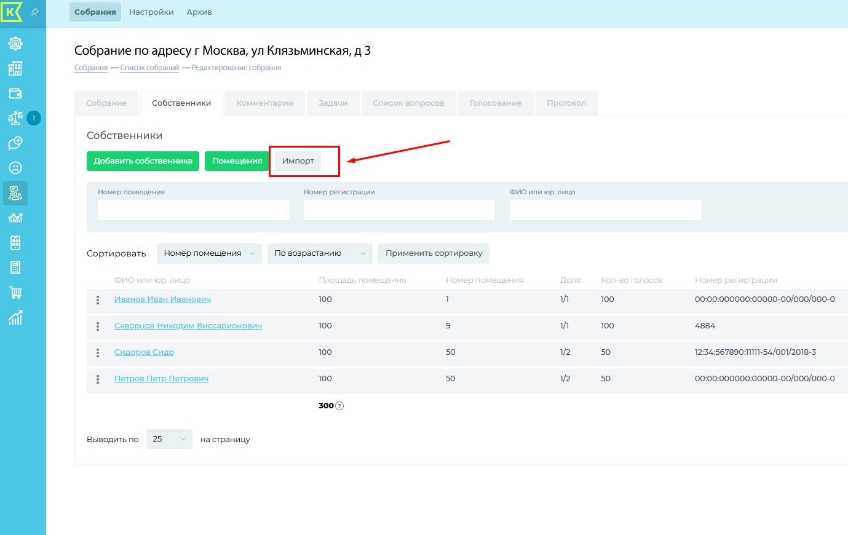
Task: Click the ФИО или юр. лицо filter field
Action: [x=605, y=210]
